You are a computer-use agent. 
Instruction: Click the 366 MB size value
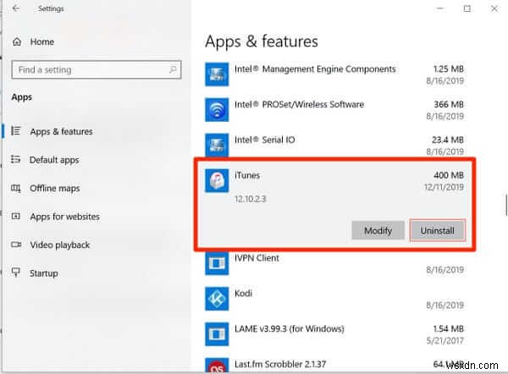click(x=449, y=104)
